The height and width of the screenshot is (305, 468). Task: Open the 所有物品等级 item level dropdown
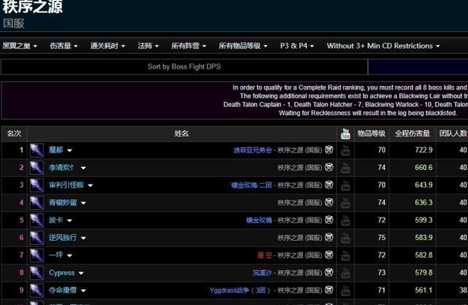243,46
